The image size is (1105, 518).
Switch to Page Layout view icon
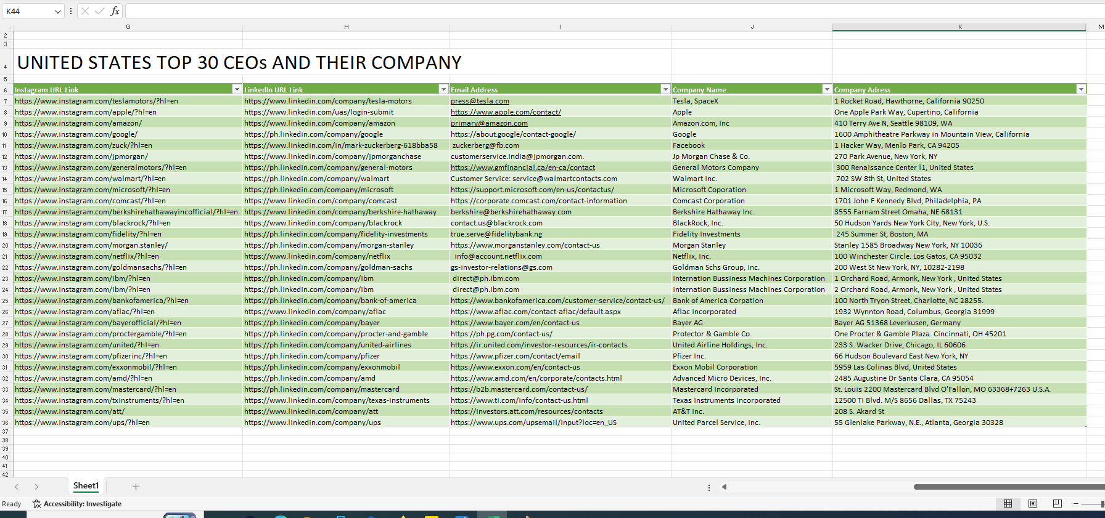[1032, 503]
